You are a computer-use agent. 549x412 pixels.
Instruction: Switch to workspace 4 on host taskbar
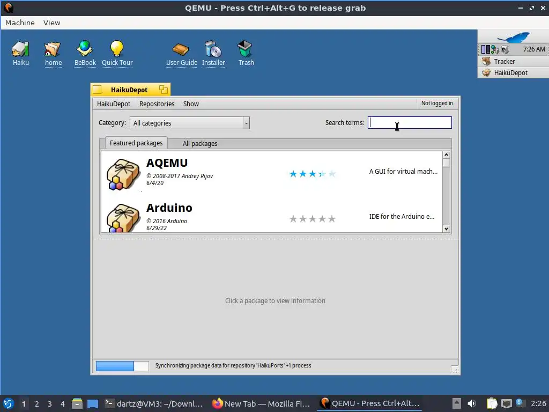click(63, 404)
